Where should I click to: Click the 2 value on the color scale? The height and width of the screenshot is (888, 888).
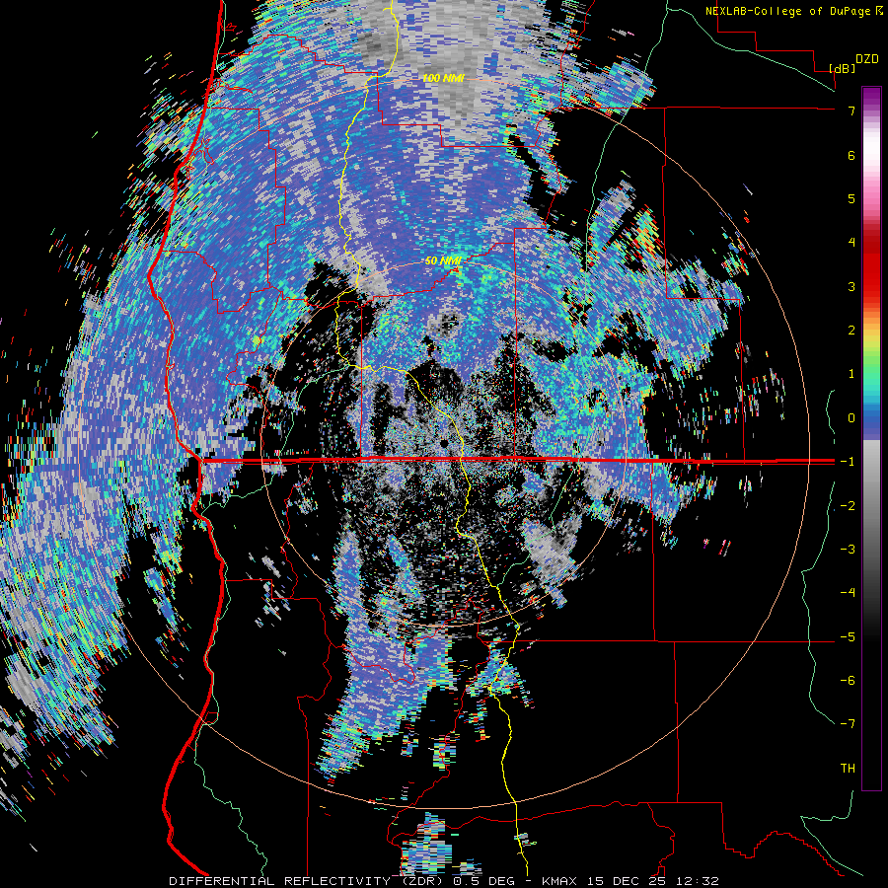(851, 331)
